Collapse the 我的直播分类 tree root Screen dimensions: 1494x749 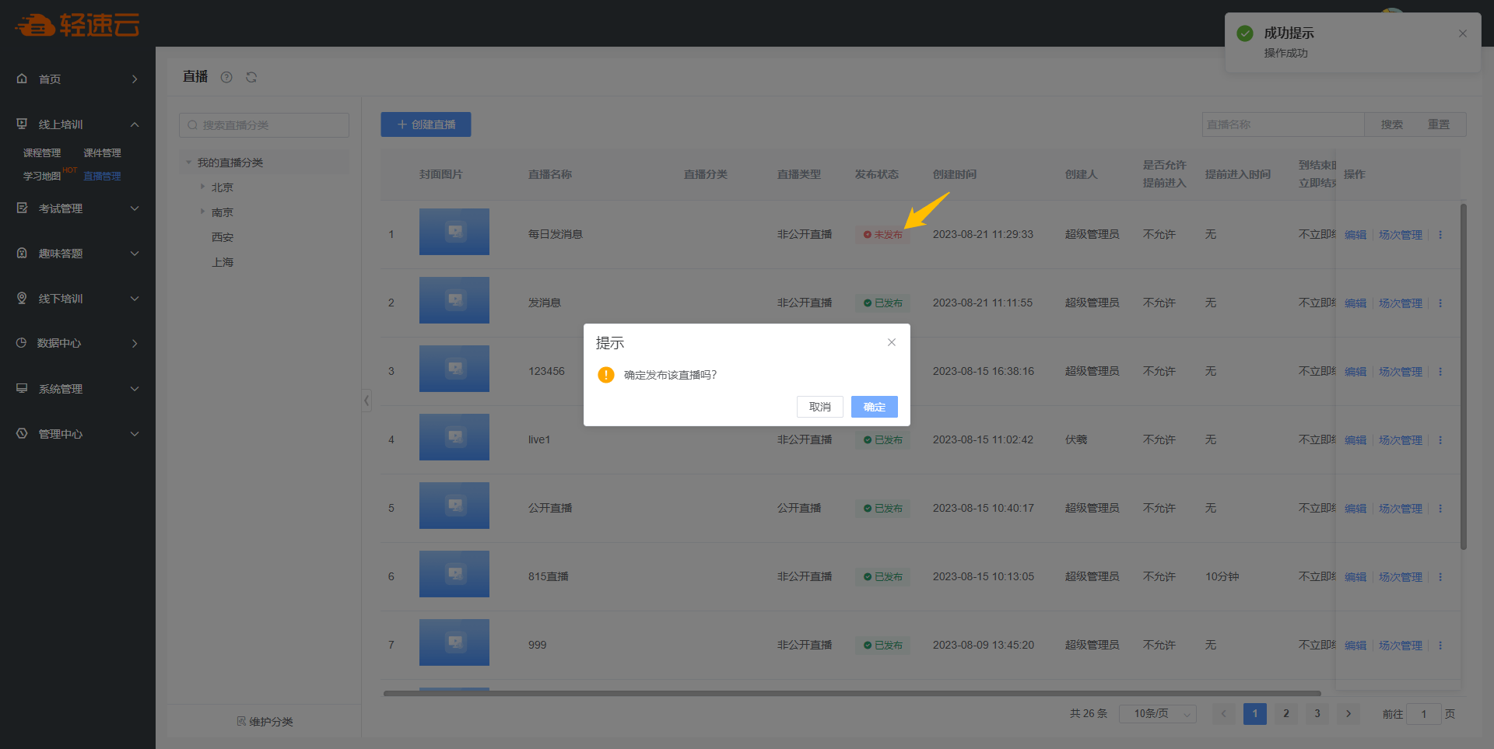(188, 163)
